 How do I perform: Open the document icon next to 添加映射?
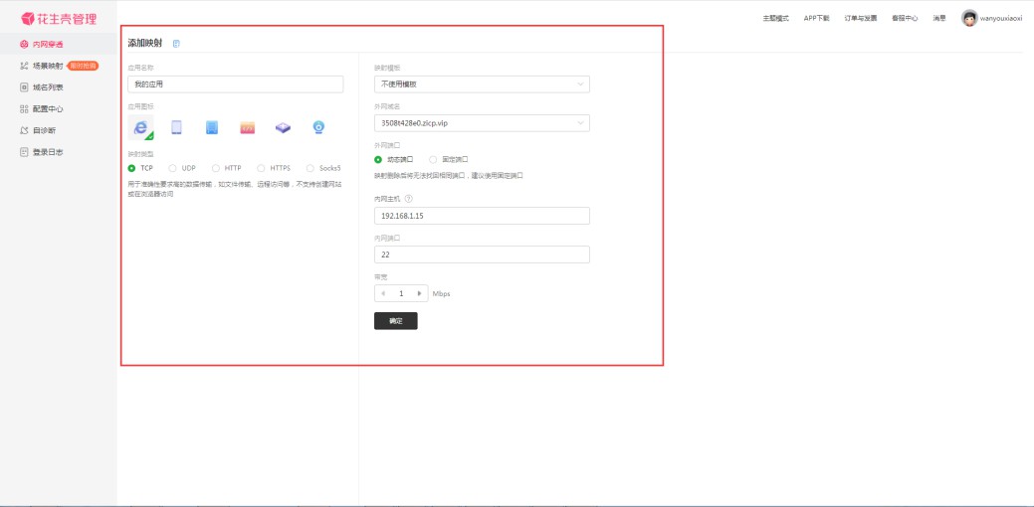coord(176,44)
